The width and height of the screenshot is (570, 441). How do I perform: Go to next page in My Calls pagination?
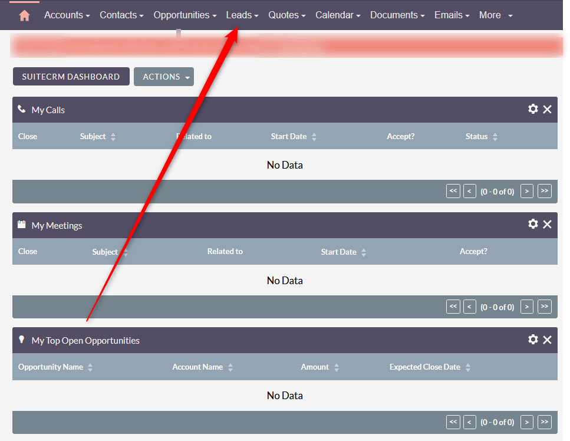click(526, 191)
